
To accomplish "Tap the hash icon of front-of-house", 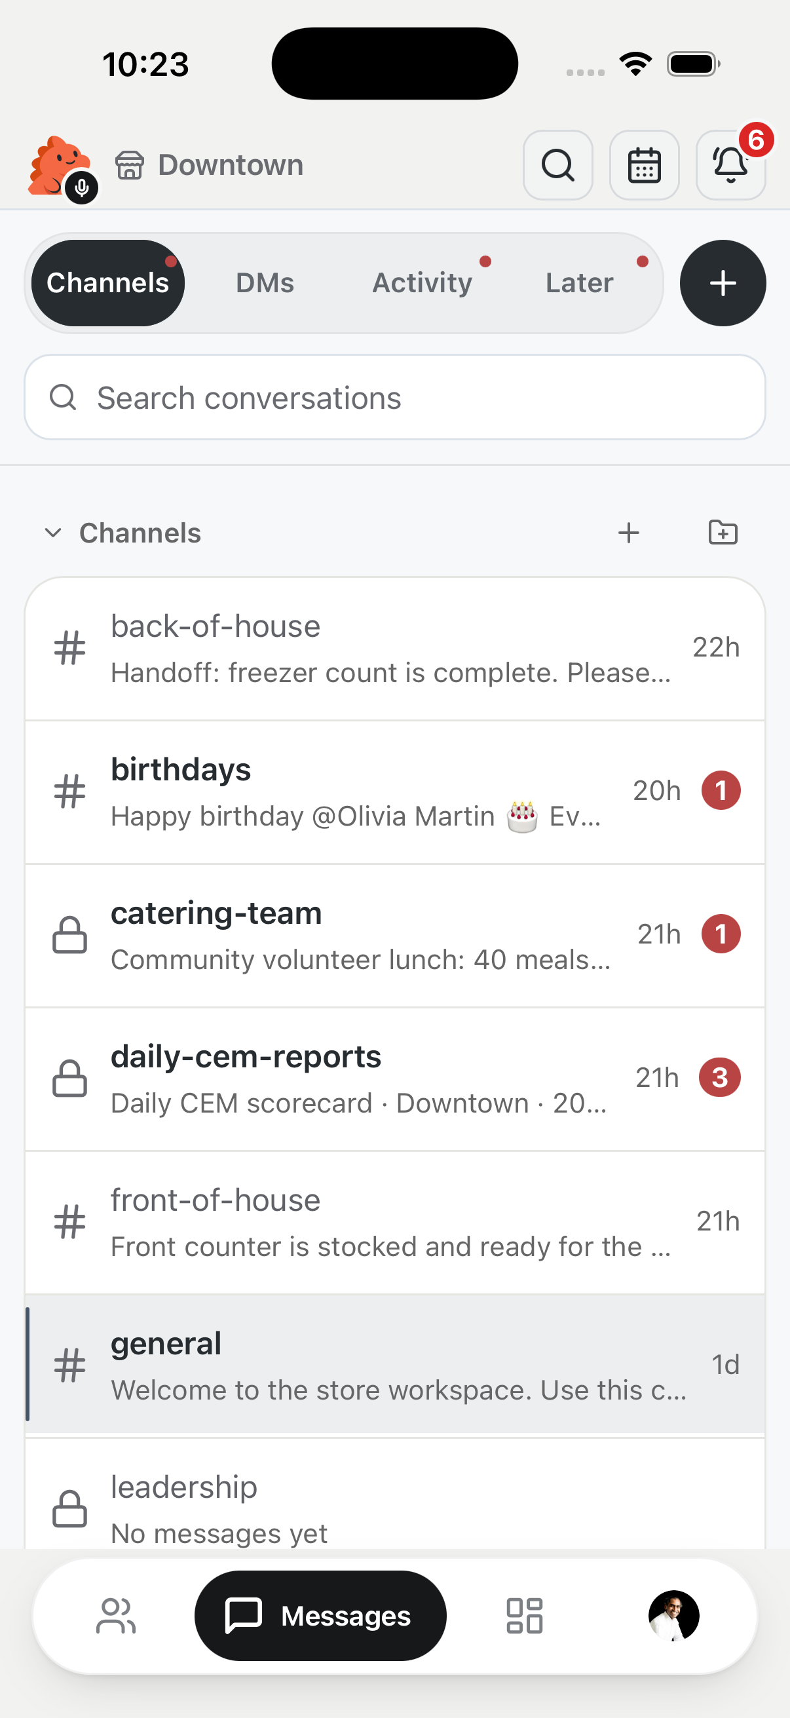I will 70,1222.
